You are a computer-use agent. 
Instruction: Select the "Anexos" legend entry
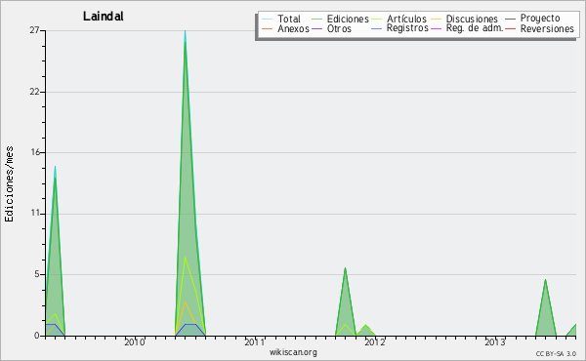pyautogui.click(x=293, y=28)
